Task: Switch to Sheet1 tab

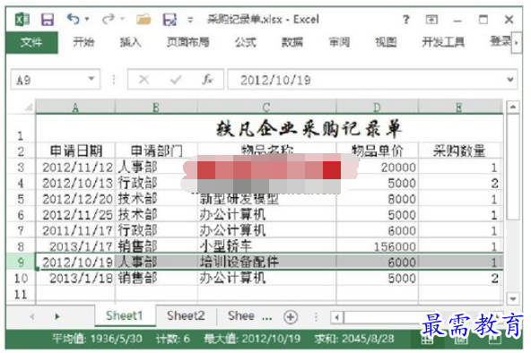Action: (125, 315)
